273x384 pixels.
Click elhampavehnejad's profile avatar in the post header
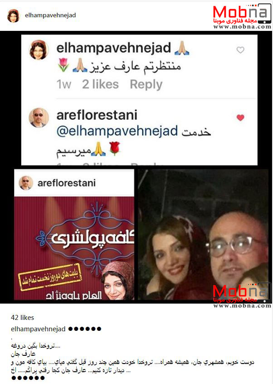point(13,16)
